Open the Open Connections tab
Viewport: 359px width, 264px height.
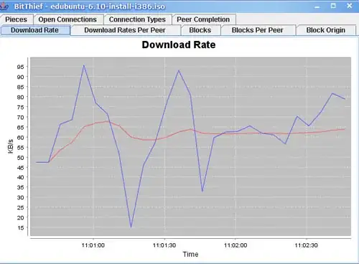pyautogui.click(x=67, y=19)
